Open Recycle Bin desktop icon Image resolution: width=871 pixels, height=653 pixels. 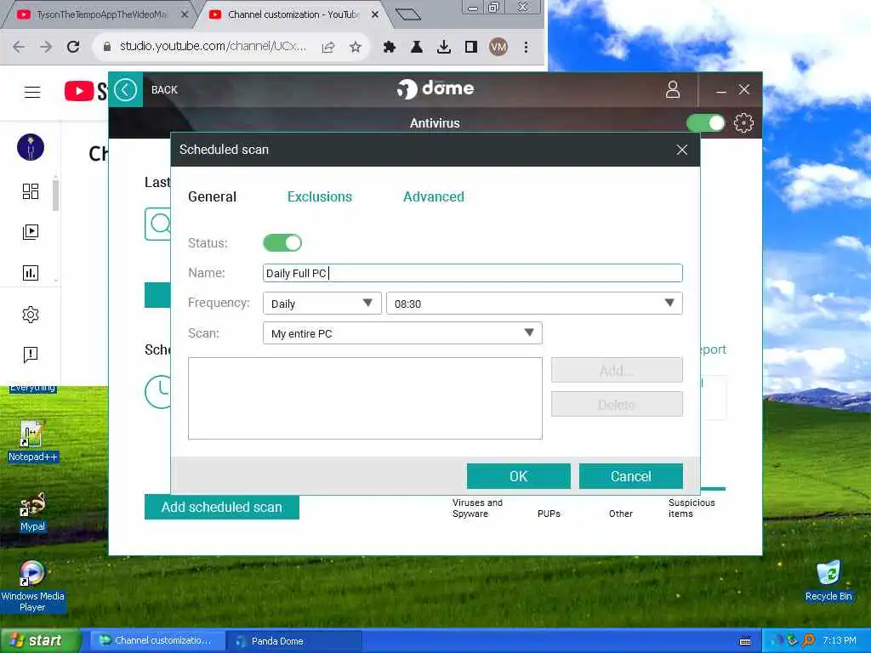[x=828, y=581]
